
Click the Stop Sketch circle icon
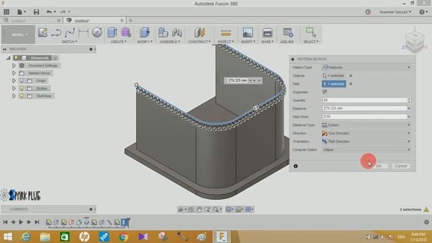97,32
